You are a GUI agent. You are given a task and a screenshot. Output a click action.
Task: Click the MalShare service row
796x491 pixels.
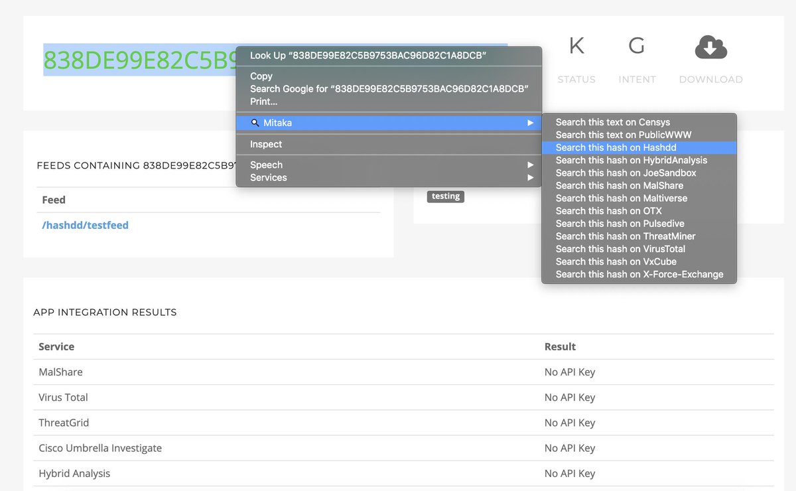[x=403, y=372]
